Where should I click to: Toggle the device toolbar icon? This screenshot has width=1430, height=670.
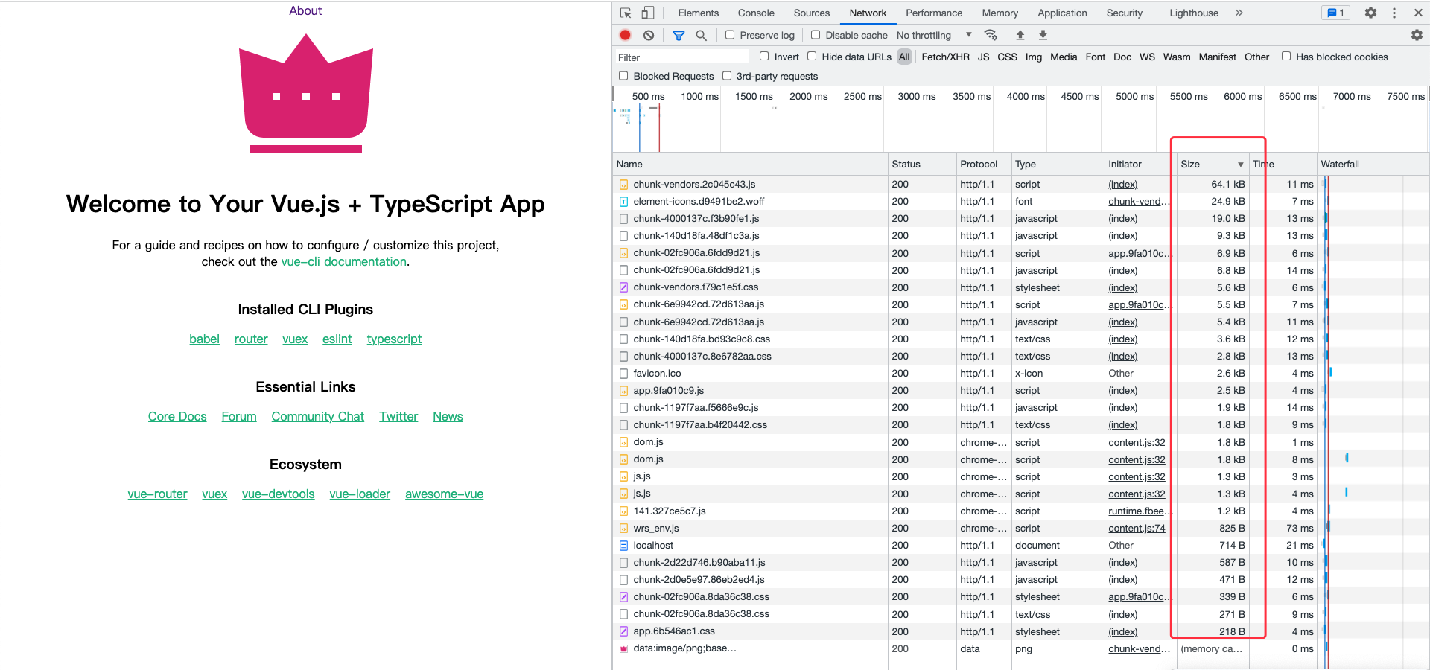tap(648, 13)
